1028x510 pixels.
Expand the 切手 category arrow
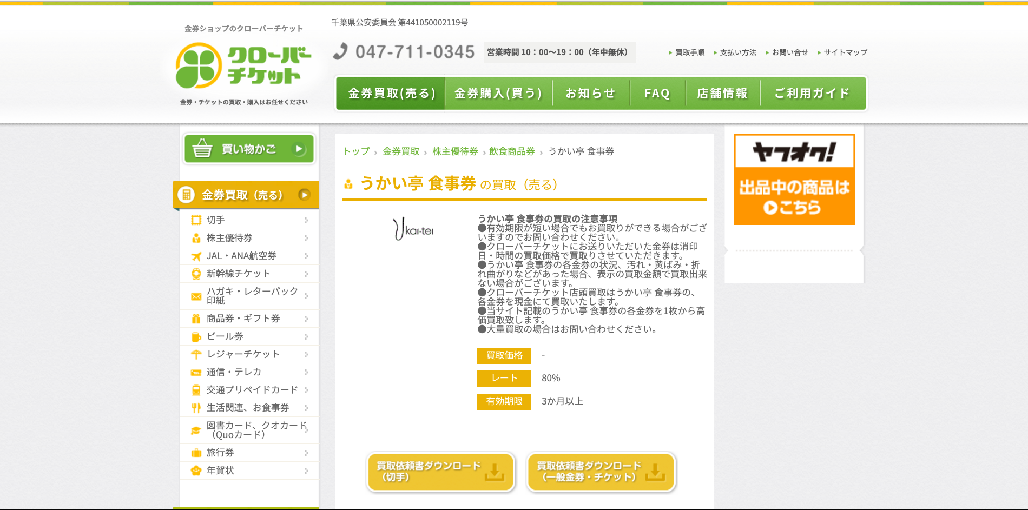[x=306, y=220]
